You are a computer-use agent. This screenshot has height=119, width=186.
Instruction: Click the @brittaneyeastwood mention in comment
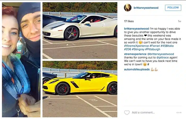(161, 54)
